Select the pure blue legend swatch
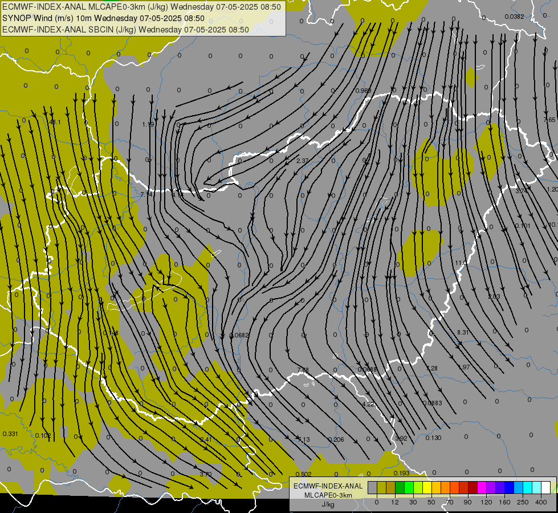558x513 pixels. coord(509,487)
